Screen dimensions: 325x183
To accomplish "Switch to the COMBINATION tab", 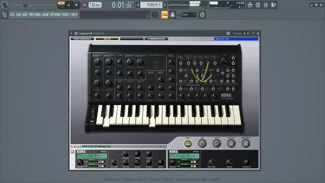I will (x=156, y=39).
